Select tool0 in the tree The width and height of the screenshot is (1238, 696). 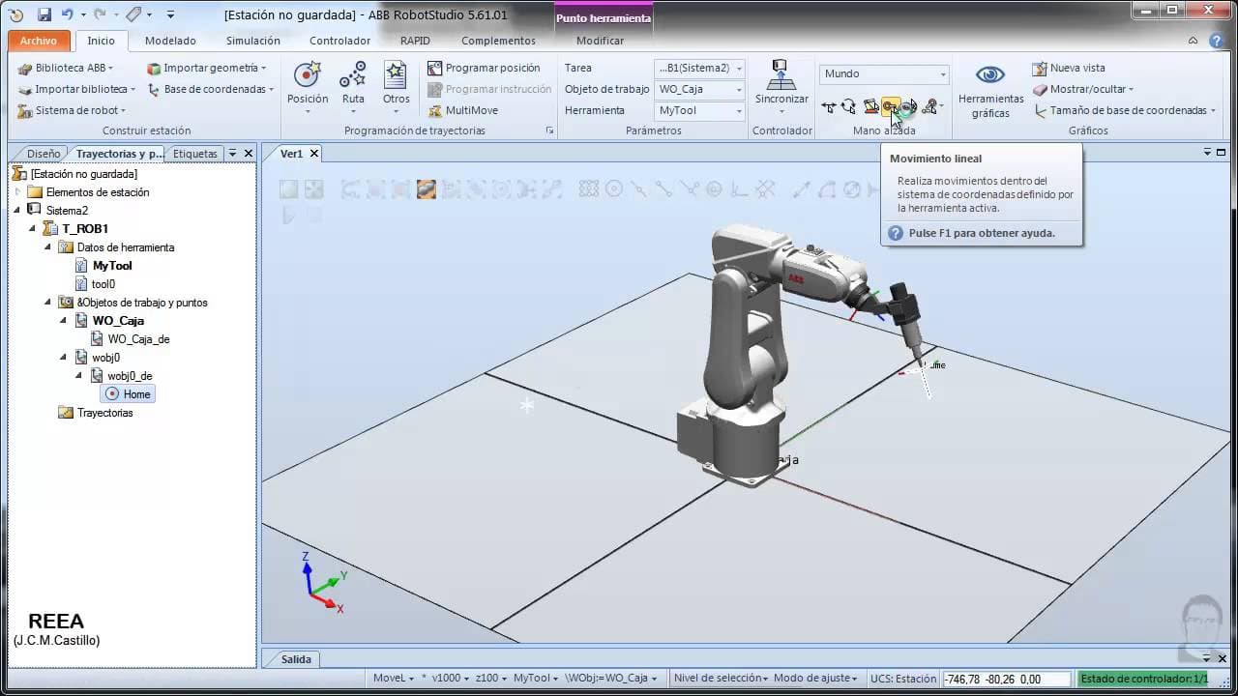click(103, 284)
